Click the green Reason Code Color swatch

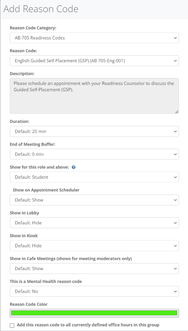click(x=94, y=313)
